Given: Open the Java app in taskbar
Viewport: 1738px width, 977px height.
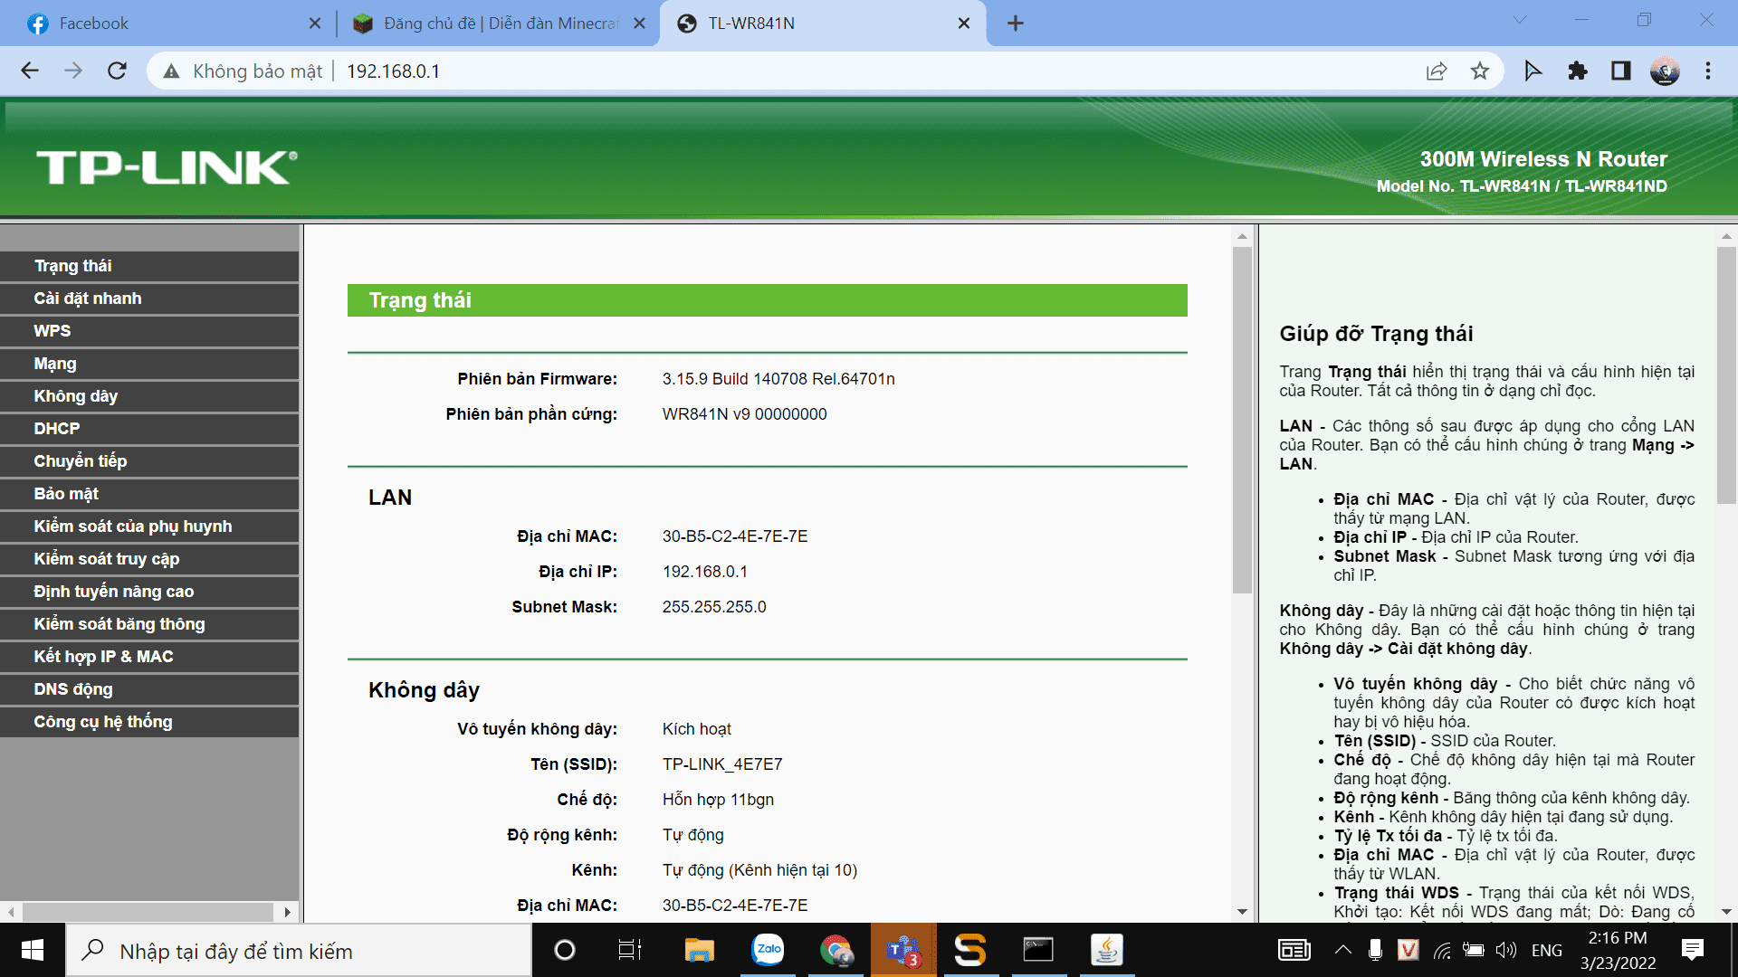Looking at the screenshot, I should click(1106, 950).
